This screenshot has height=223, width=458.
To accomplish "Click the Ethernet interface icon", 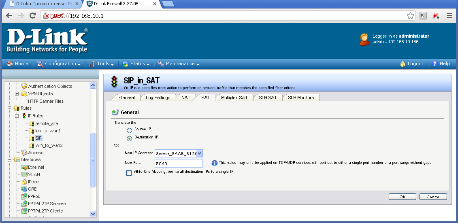I will (x=24, y=167).
